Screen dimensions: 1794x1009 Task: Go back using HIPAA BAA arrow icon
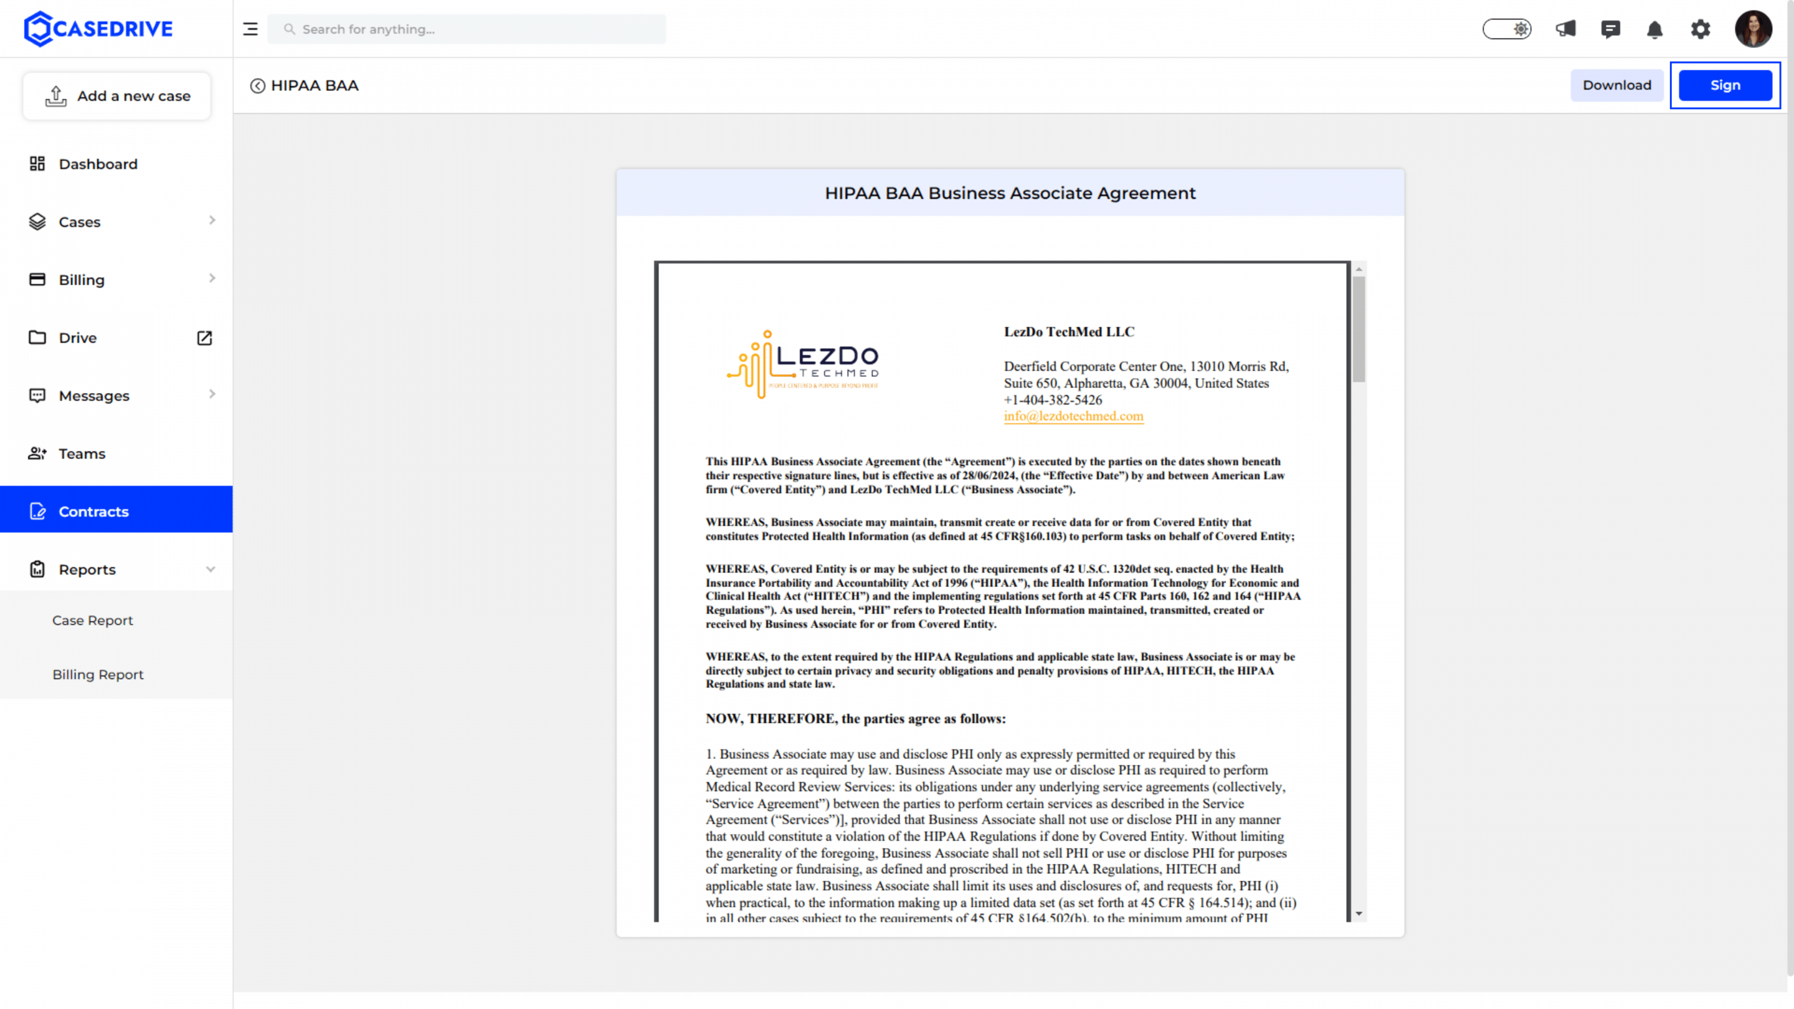click(258, 86)
